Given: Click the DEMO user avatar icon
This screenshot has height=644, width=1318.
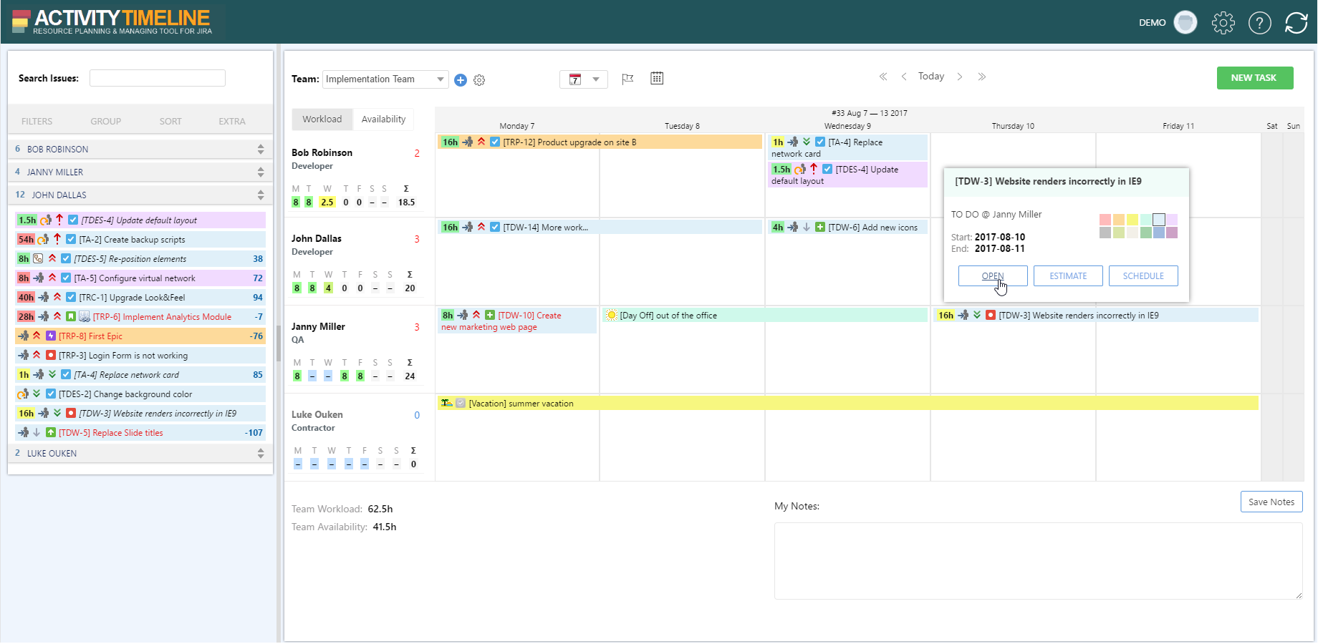Looking at the screenshot, I should coord(1185,22).
